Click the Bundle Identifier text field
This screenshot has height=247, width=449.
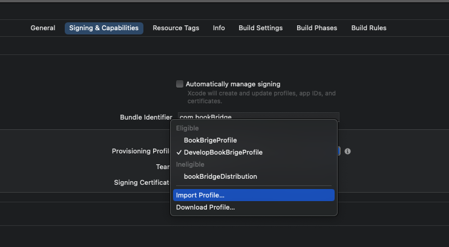click(x=258, y=117)
